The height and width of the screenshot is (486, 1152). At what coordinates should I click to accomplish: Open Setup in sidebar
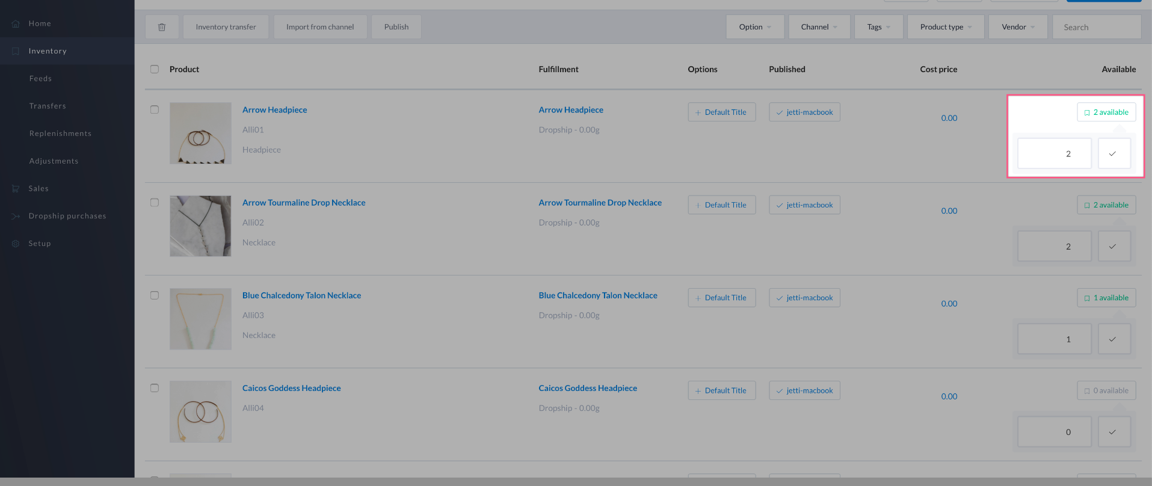[40, 244]
